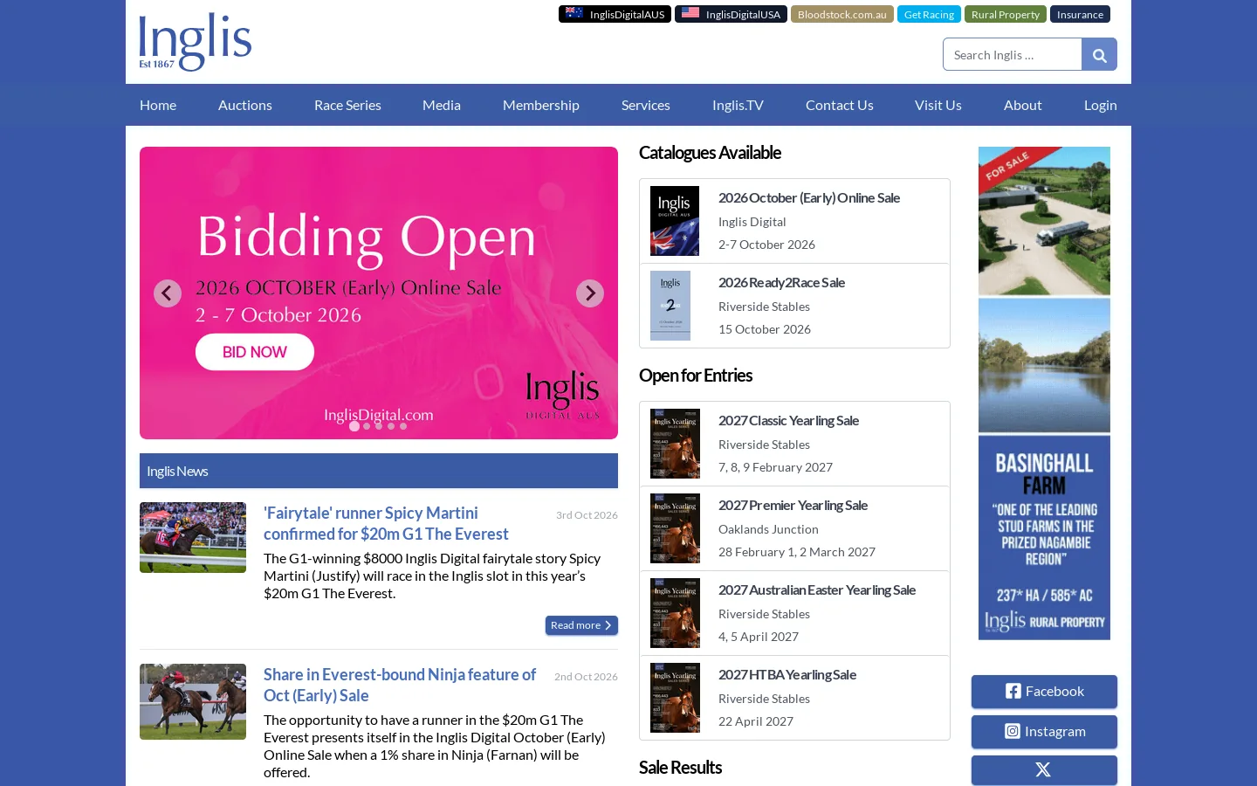The width and height of the screenshot is (1257, 786).
Task: Click the search magnifier button
Action: (1099, 54)
